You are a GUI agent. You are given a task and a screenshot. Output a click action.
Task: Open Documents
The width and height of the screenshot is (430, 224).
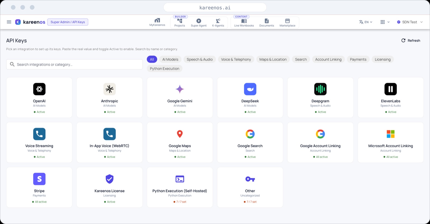click(267, 23)
